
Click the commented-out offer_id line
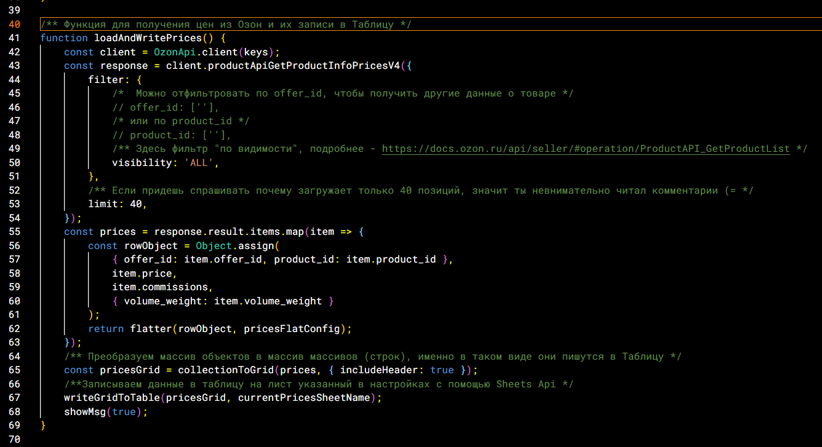166,108
